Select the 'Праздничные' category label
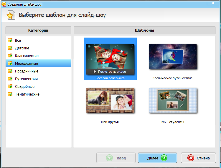 point(27,71)
